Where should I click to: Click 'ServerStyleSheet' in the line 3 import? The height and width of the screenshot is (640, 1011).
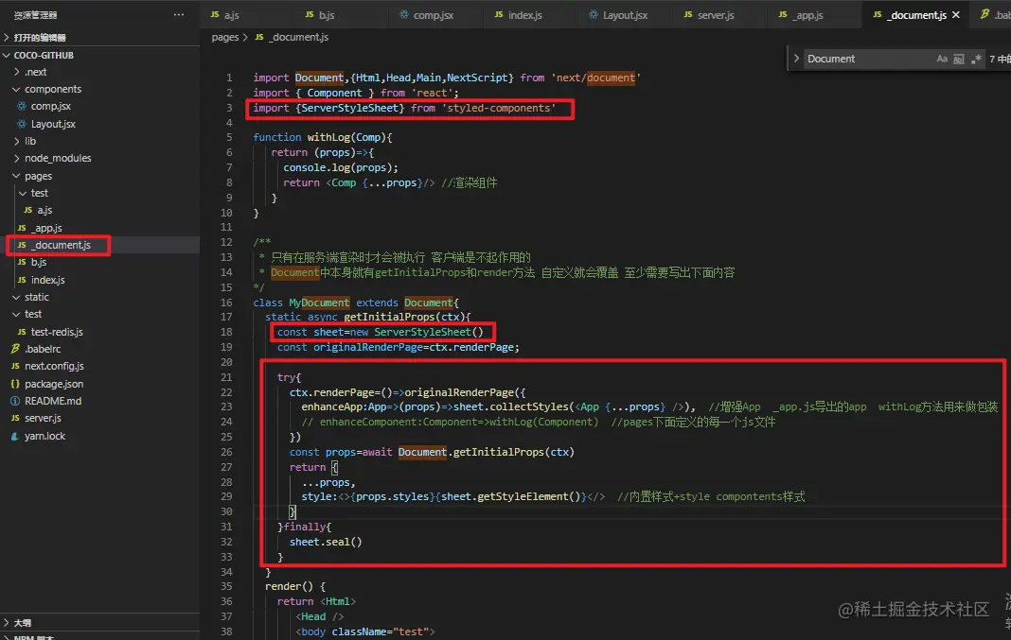point(349,108)
